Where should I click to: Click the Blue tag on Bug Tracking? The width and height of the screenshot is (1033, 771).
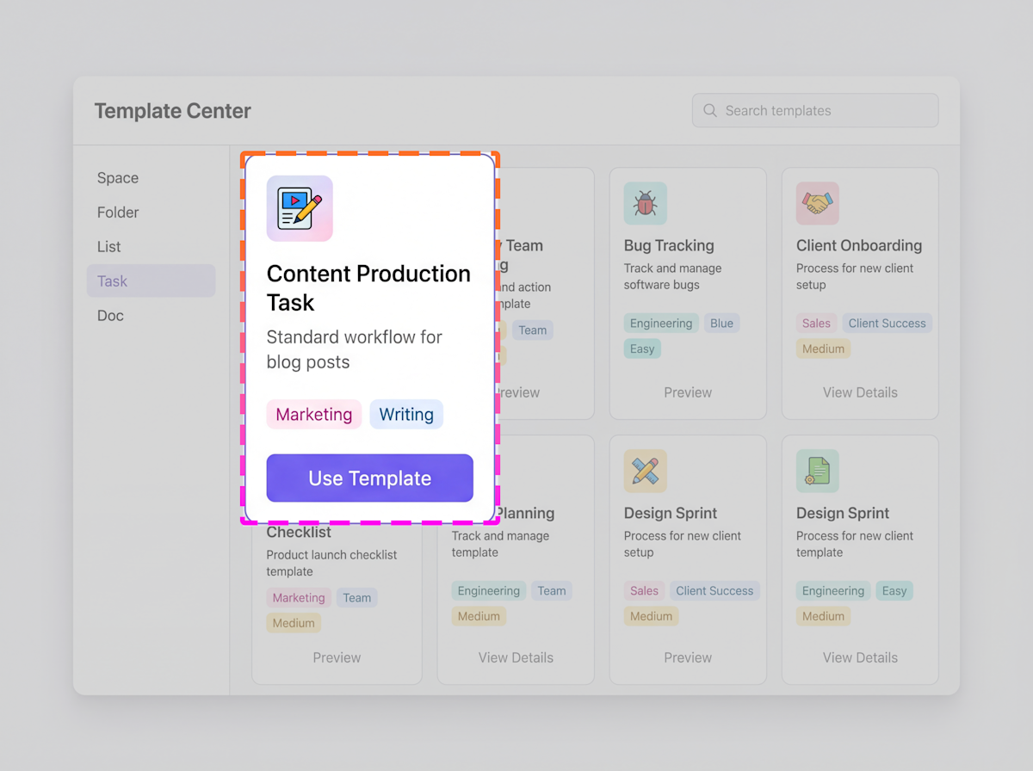tap(722, 324)
